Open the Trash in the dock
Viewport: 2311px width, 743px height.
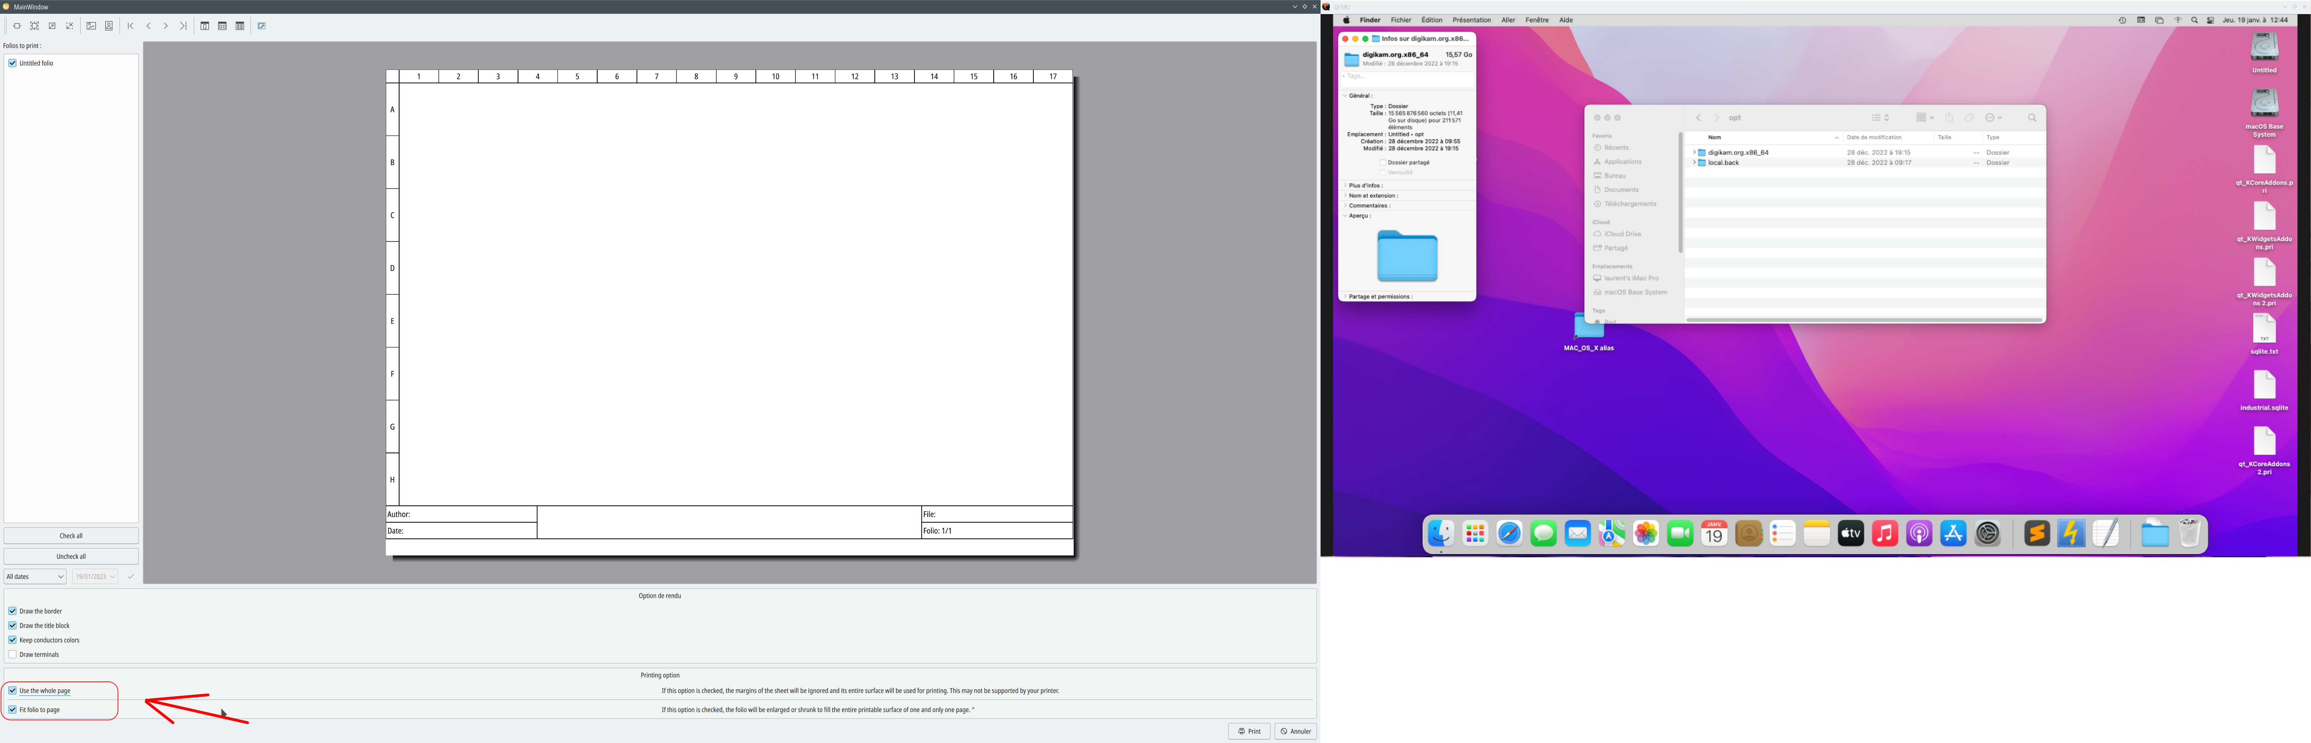click(x=2190, y=533)
